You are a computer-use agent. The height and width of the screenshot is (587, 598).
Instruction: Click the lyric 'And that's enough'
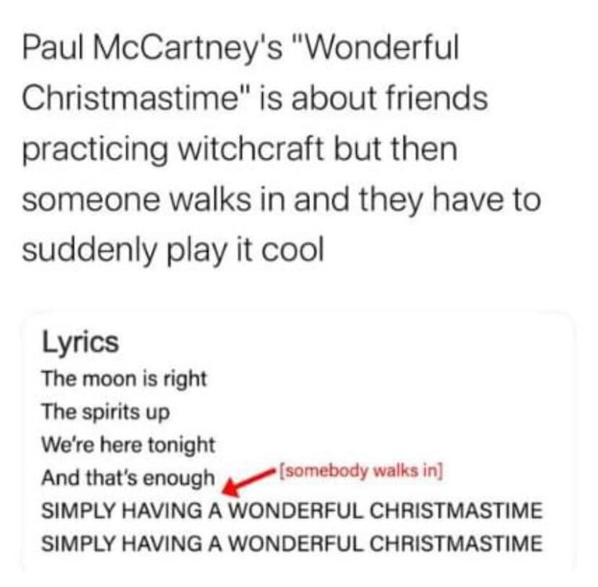[128, 478]
